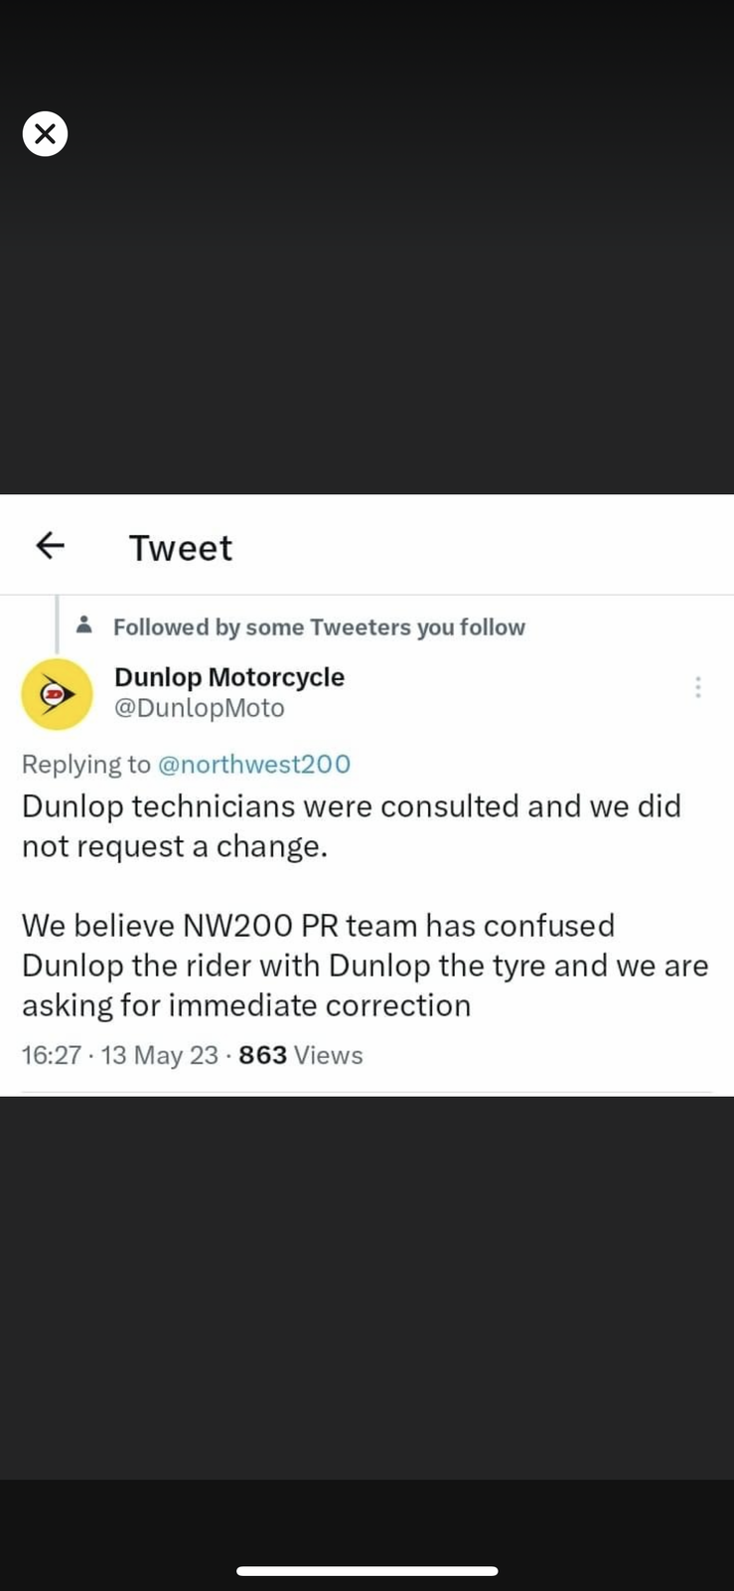Tap the back arrow beside Tweet

(50, 545)
